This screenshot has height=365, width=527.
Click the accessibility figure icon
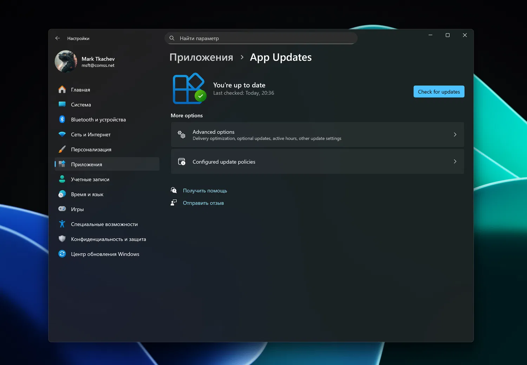[x=62, y=224]
